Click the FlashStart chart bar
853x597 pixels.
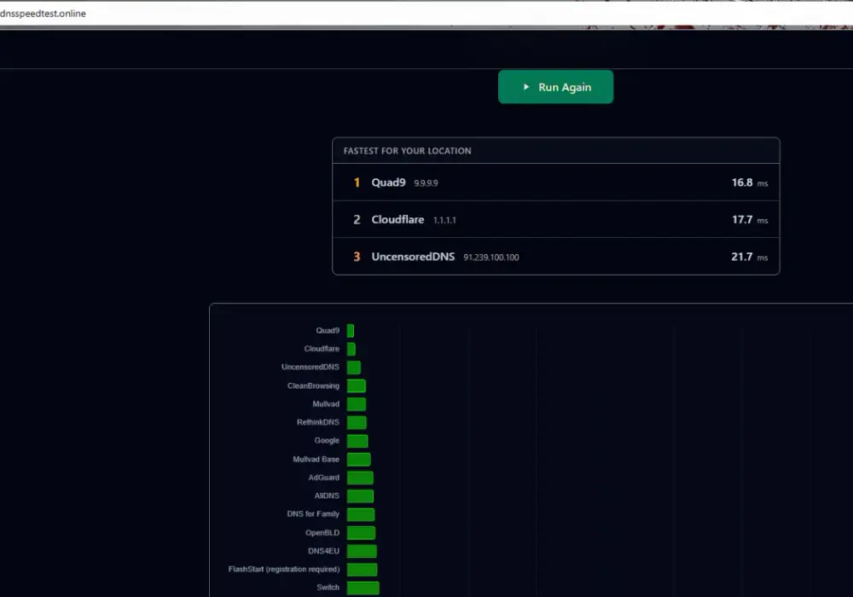pyautogui.click(x=362, y=569)
